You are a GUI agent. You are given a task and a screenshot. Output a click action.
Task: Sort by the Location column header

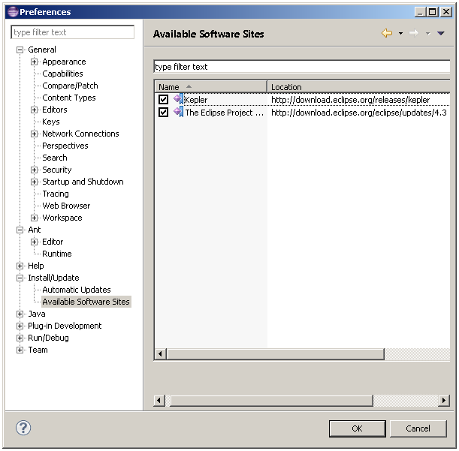point(359,87)
